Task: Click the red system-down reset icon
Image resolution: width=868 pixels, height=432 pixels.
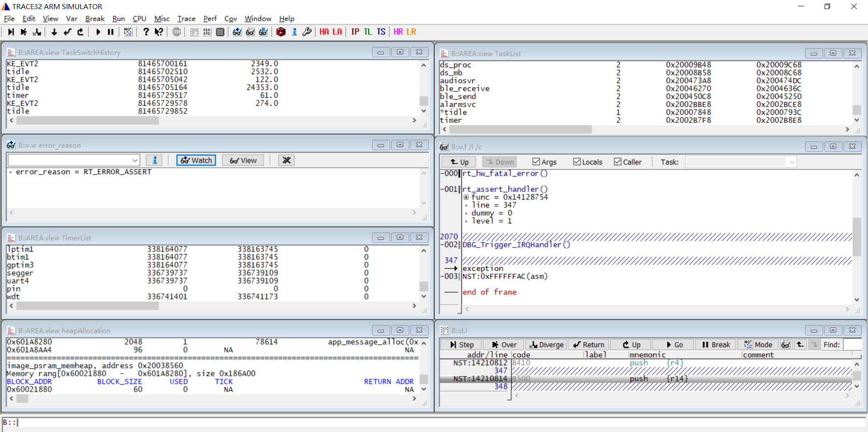Action: 281,32
